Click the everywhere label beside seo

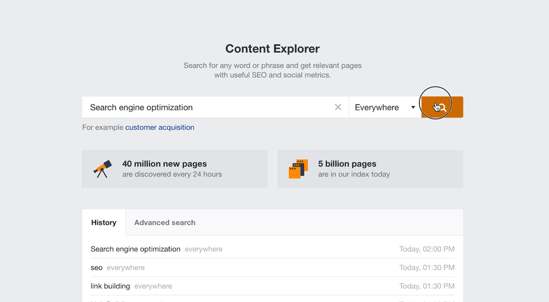126,267
